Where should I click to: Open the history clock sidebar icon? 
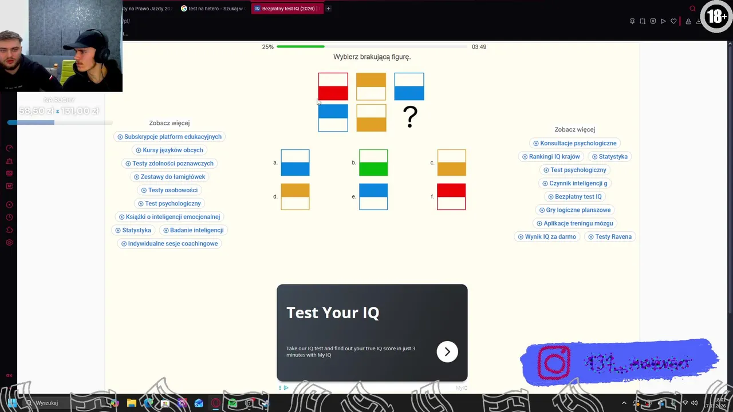click(9, 217)
